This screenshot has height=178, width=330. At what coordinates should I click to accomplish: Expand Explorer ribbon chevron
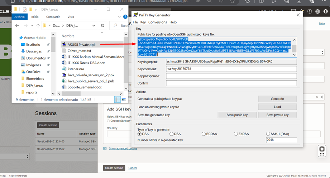(x=119, y=17)
